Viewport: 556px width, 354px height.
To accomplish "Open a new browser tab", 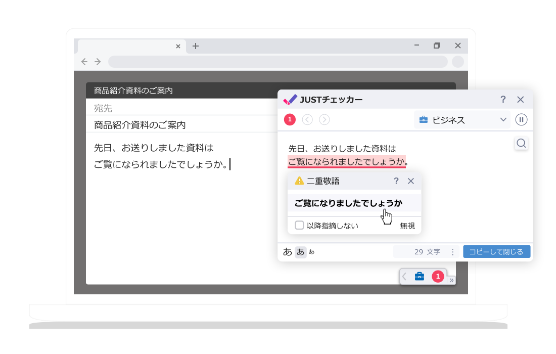I will click(x=196, y=46).
